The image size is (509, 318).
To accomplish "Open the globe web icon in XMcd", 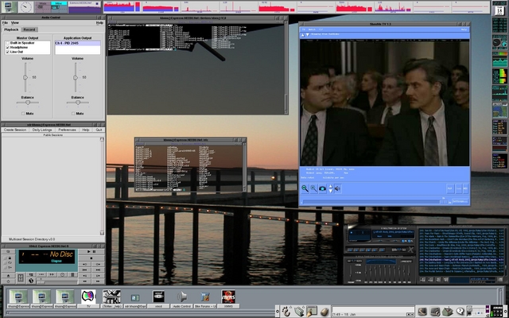I will (x=31, y=281).
